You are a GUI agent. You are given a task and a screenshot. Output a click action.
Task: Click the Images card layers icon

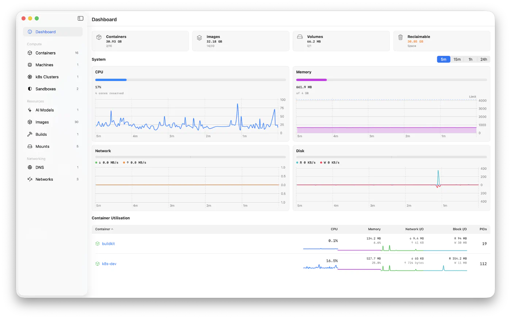coord(199,38)
